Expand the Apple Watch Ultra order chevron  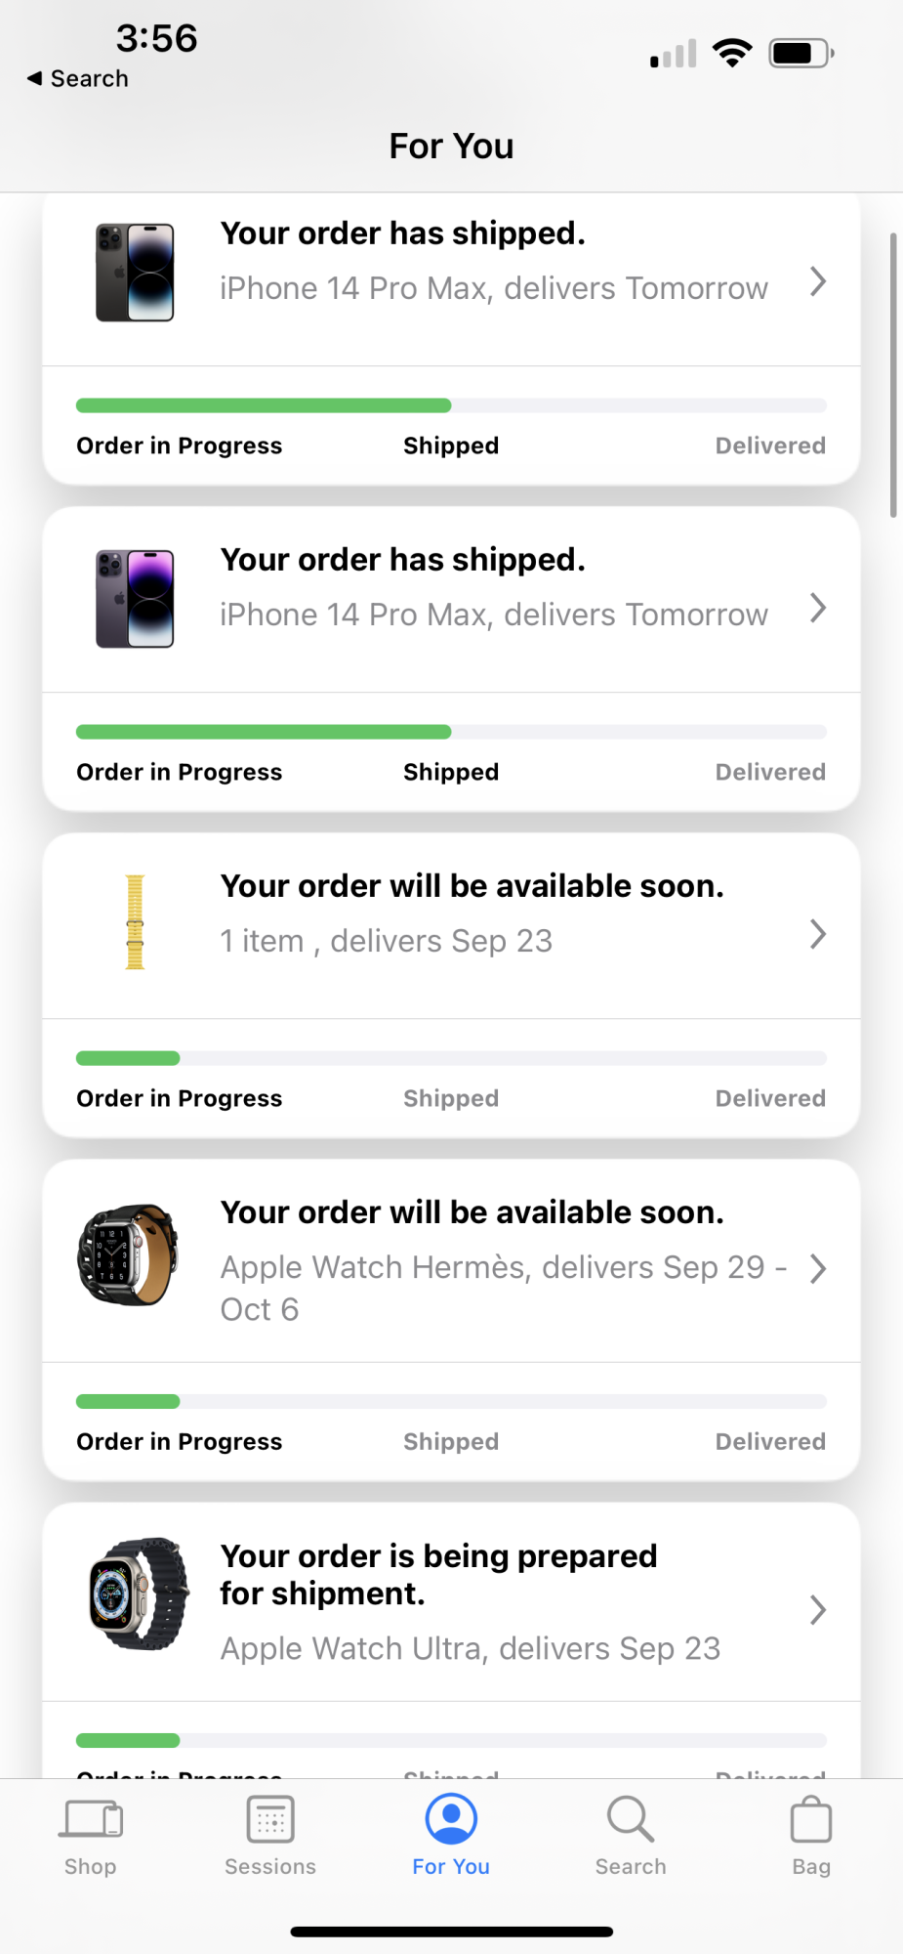[818, 1609]
